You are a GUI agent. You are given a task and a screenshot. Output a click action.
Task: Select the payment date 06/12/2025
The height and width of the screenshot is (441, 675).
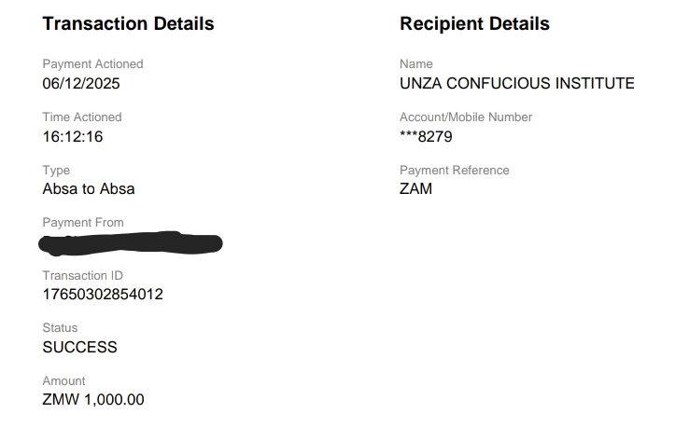pyautogui.click(x=81, y=84)
